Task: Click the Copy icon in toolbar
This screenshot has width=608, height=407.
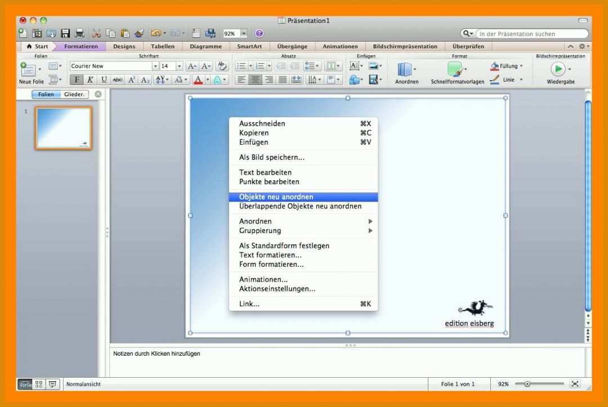Action: [110, 33]
